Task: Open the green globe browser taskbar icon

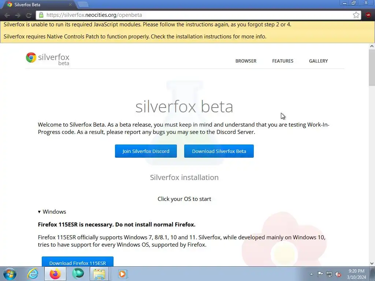Action: click(x=78, y=274)
